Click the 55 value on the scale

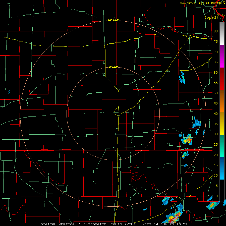click(x=216, y=83)
